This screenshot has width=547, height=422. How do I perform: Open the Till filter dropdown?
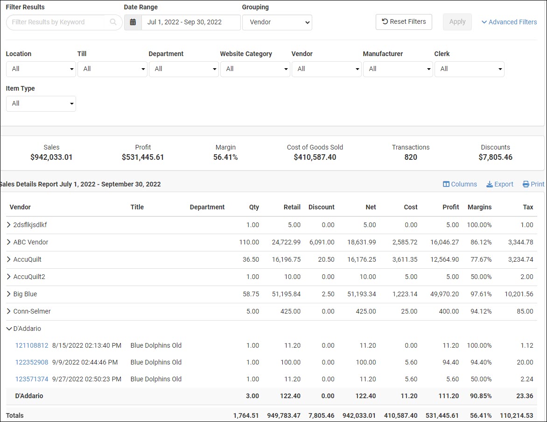[x=112, y=69]
